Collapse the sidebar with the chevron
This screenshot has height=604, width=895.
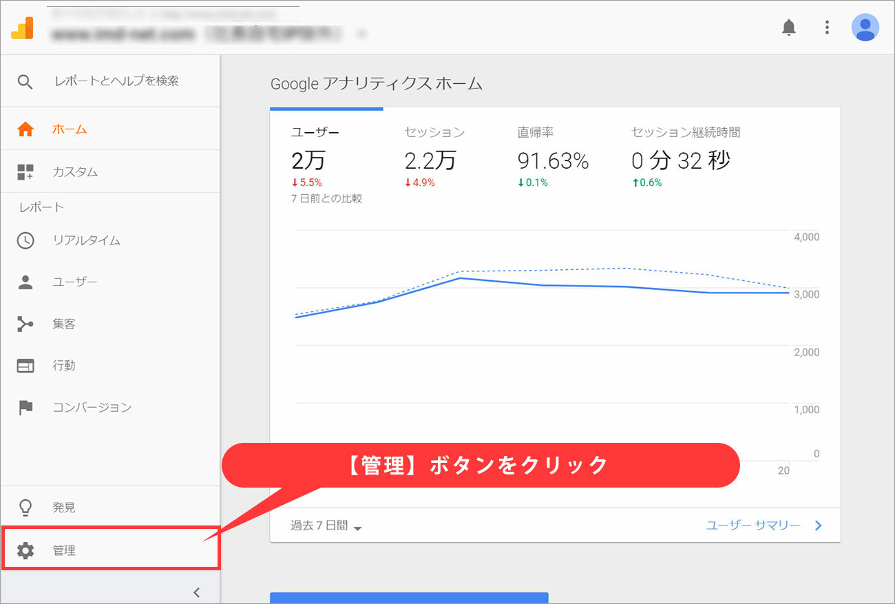(196, 592)
